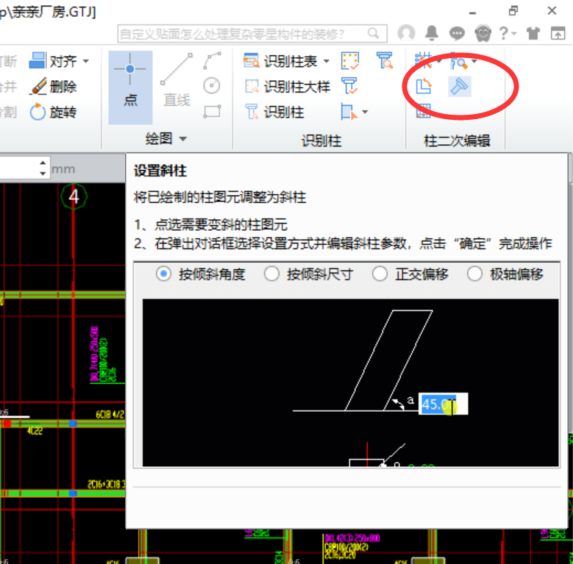Click the grid table icon in 柱二次编辑

click(424, 110)
